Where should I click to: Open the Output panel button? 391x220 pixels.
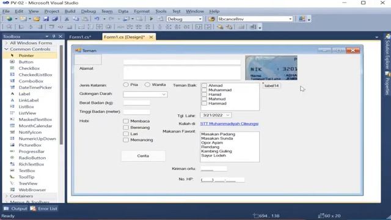[x=15, y=208]
